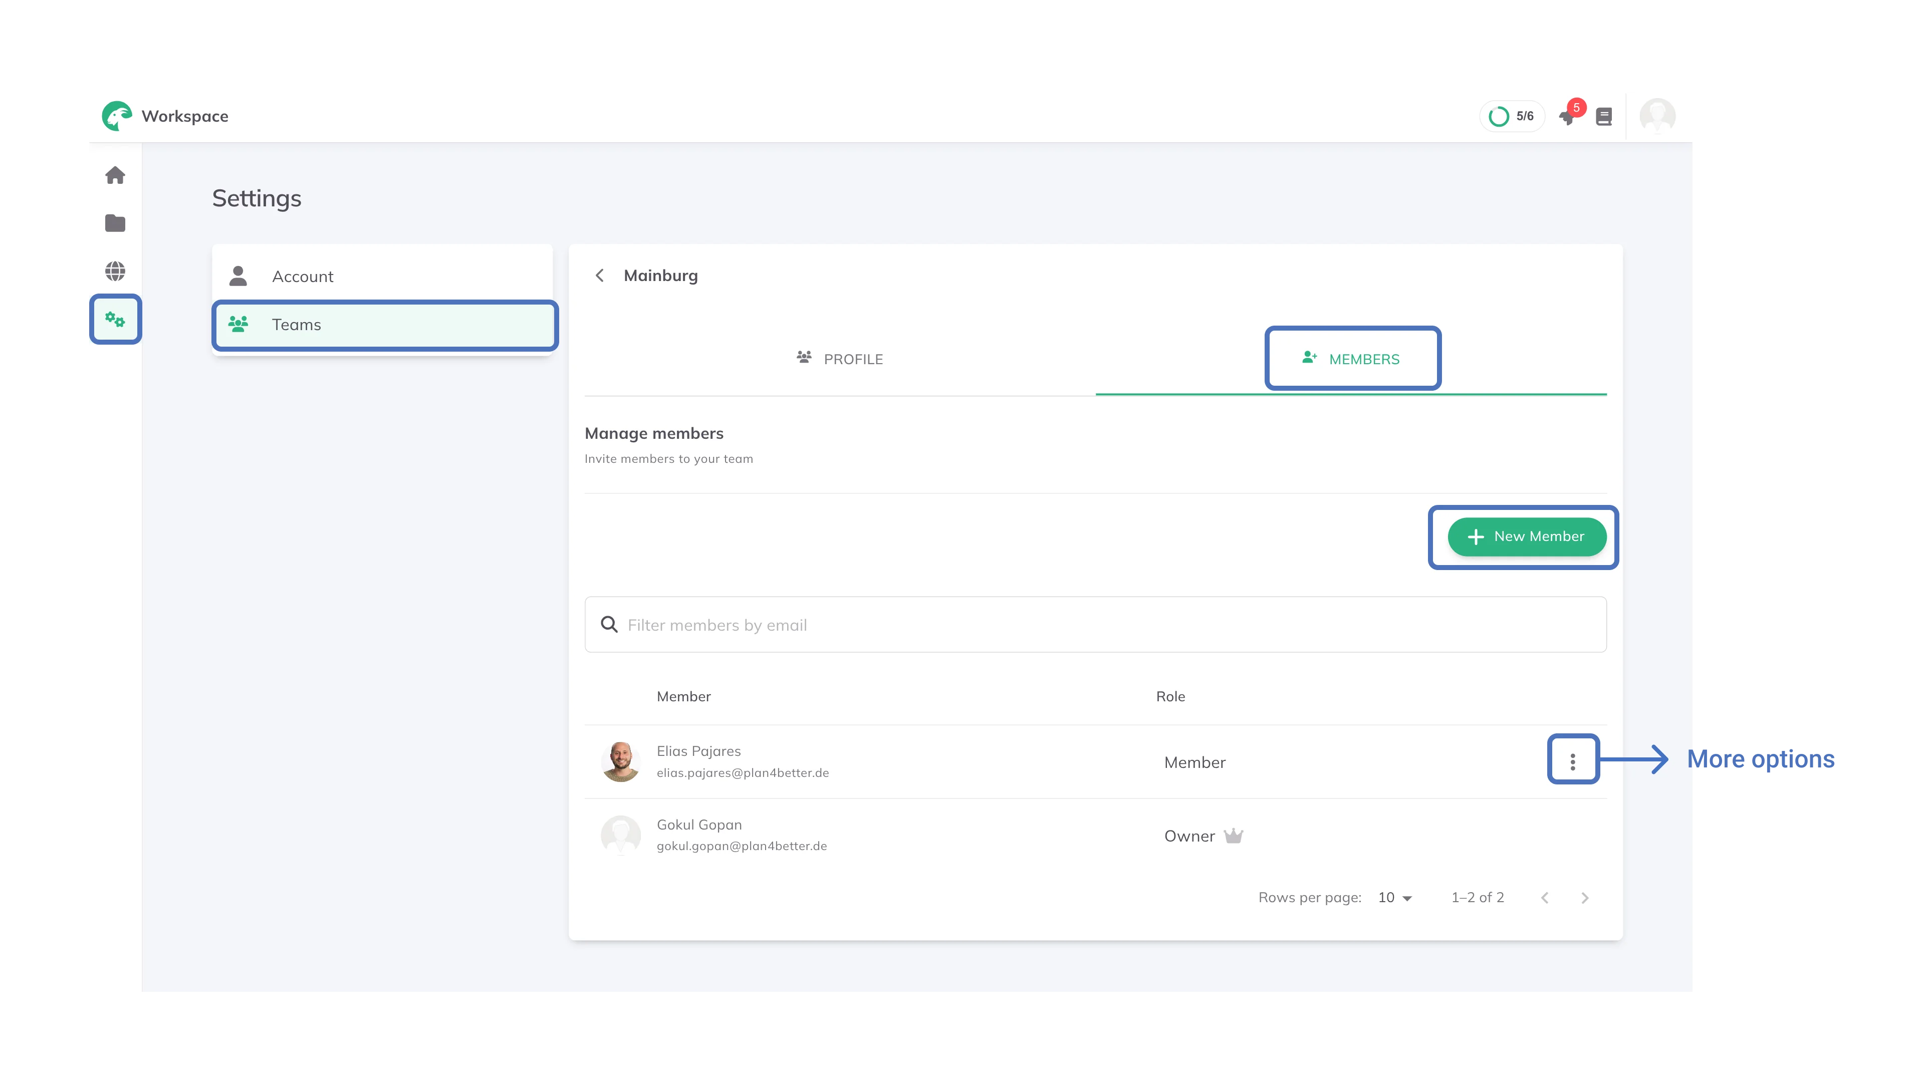Open the user profile avatar in the header
This screenshot has width=1924, height=1082.
1657,116
